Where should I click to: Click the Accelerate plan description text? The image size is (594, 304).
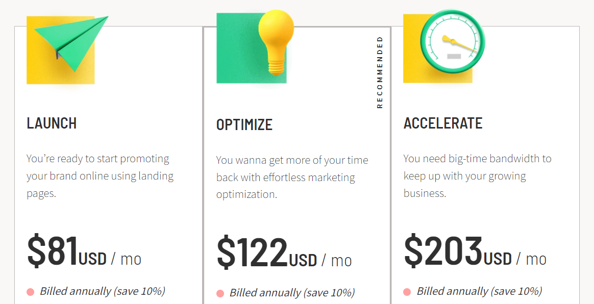point(477,175)
